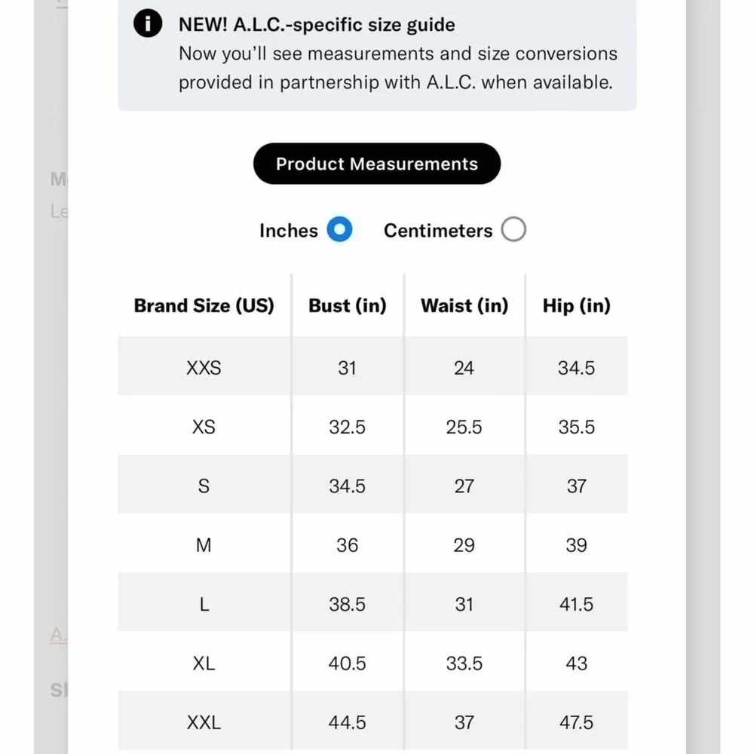Viewport: 754px width, 754px height.
Task: Choose the XL size row label
Action: coord(204,664)
